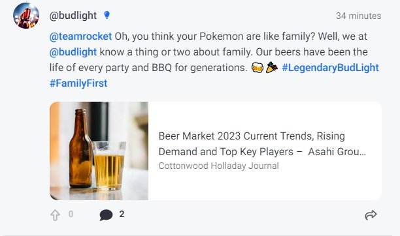Click the post text about party and BBQ
Image resolution: width=400 pixels, height=236 pixels.
click(148, 68)
